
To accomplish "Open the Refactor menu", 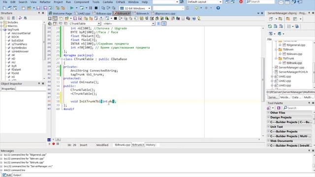I will click(x=45, y=2).
